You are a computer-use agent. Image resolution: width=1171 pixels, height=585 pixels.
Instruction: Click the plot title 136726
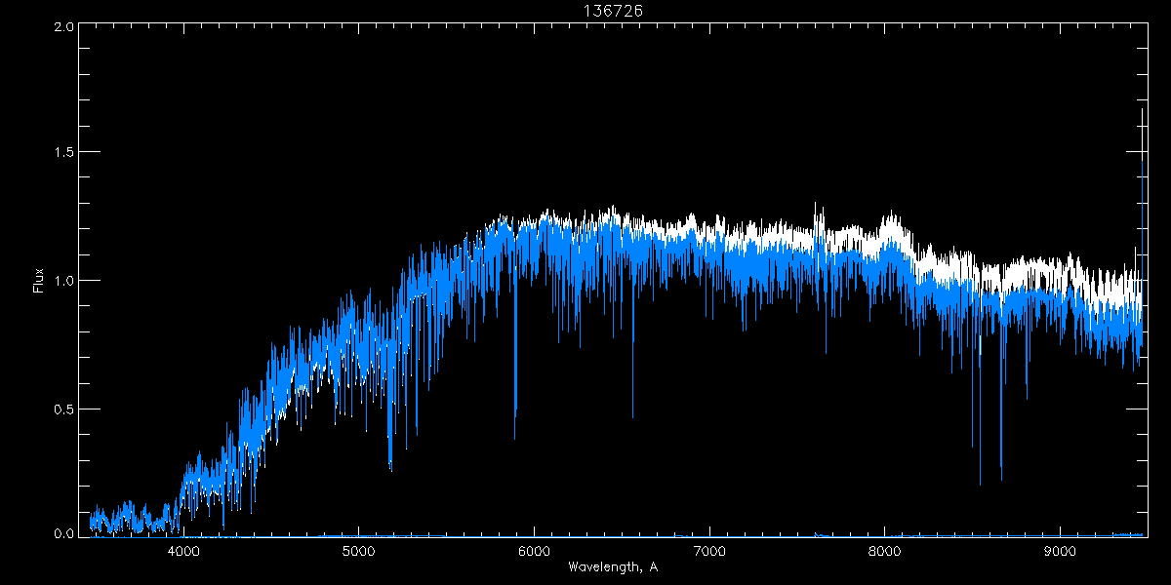pyautogui.click(x=612, y=10)
